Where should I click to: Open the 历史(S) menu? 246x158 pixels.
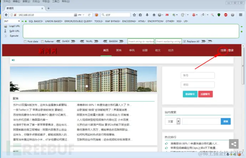(x=36, y=1)
